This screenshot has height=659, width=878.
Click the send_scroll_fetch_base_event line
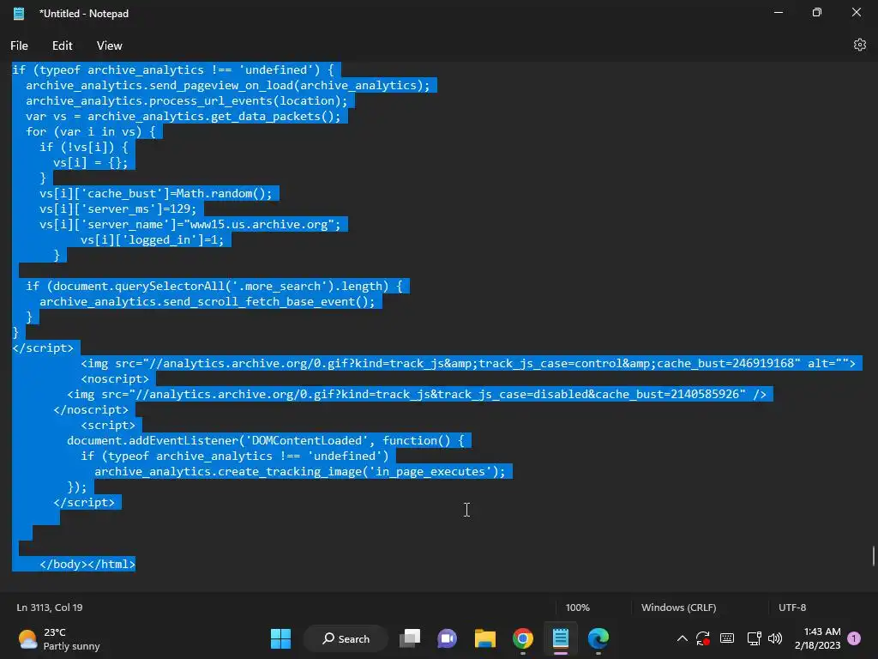pos(207,301)
